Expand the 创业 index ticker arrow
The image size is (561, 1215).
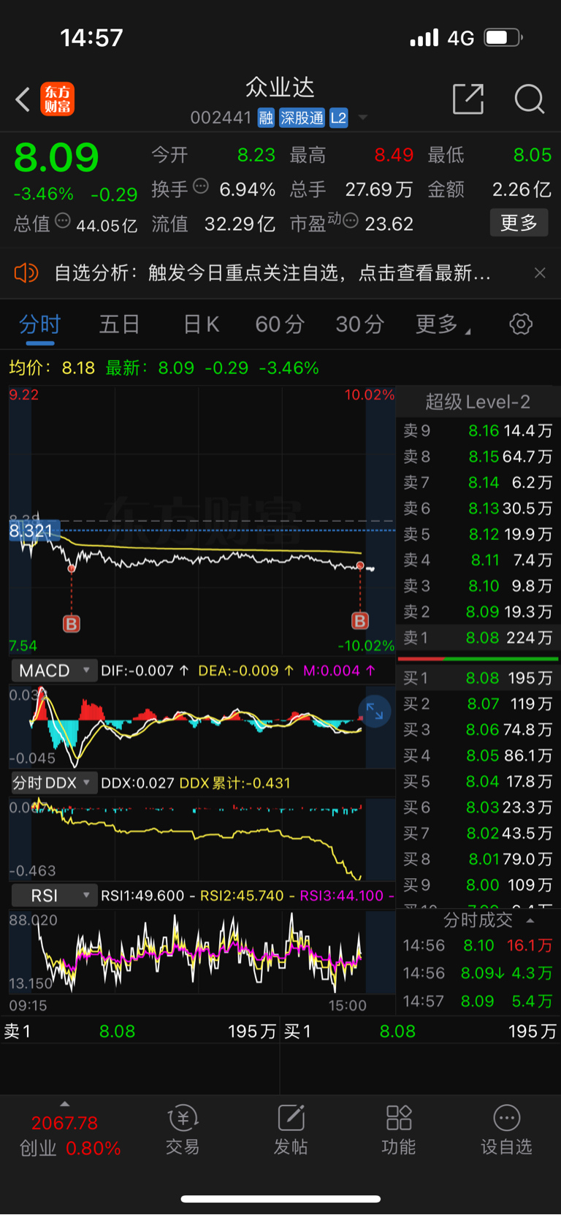click(x=65, y=1104)
